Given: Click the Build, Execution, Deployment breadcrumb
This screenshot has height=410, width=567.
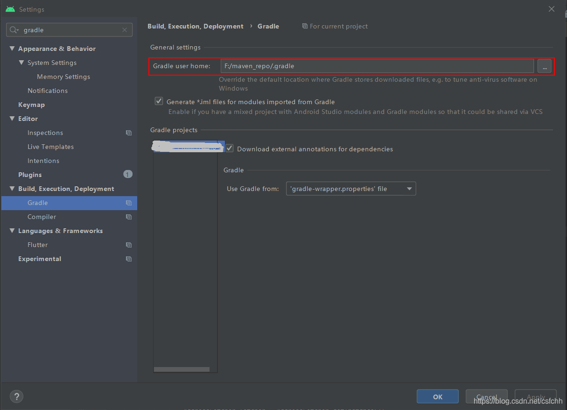Looking at the screenshot, I should point(196,26).
